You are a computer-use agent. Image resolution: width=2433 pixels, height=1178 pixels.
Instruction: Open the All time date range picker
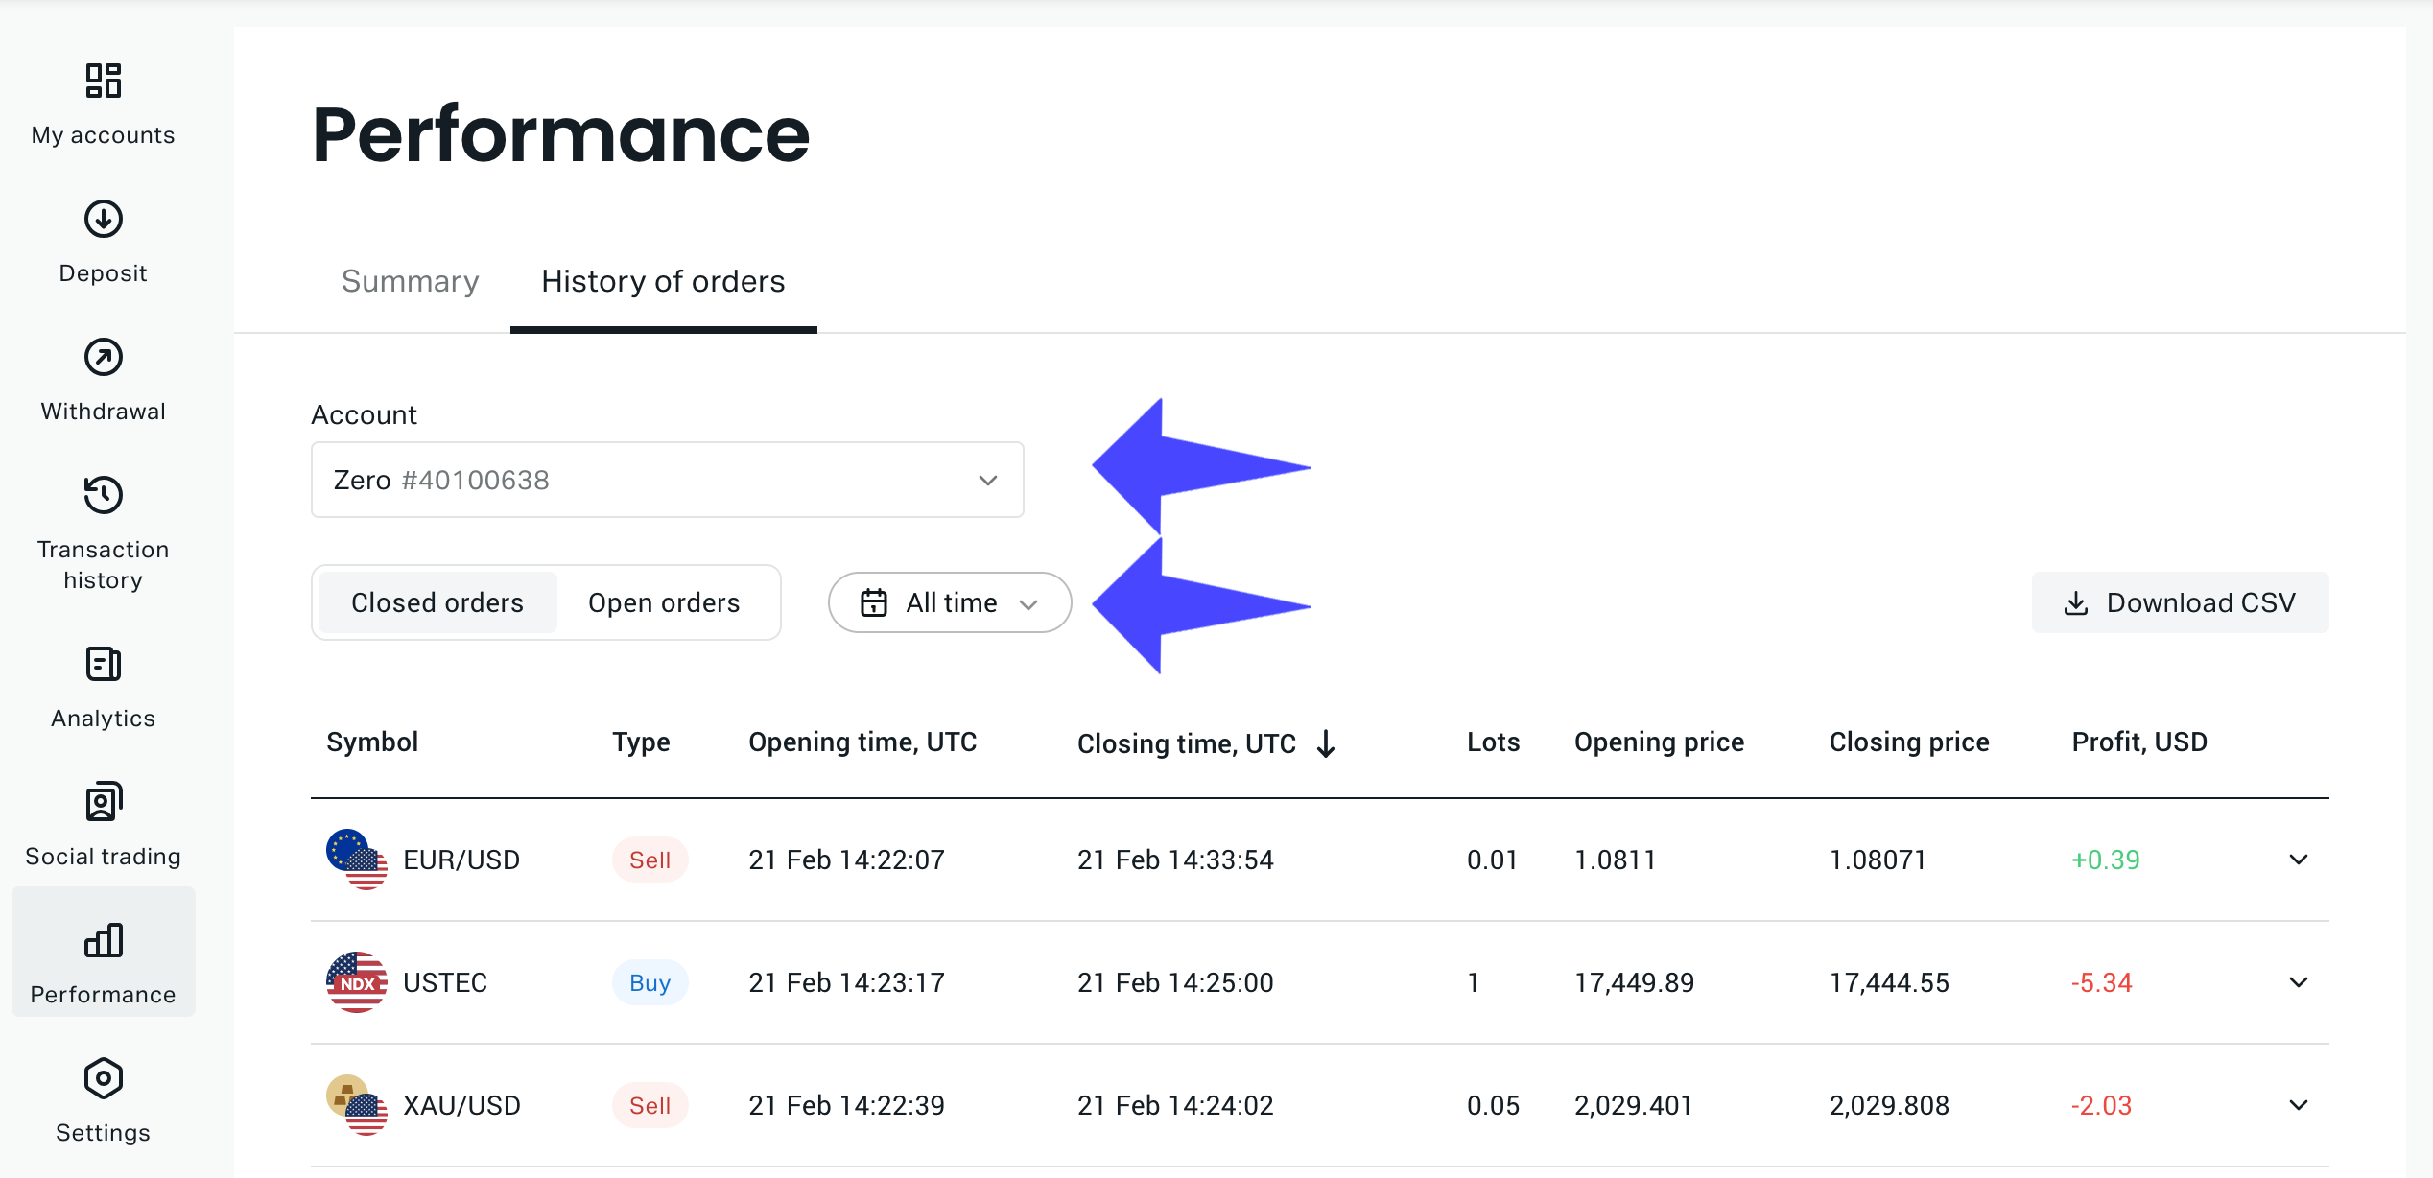[x=949, y=602]
